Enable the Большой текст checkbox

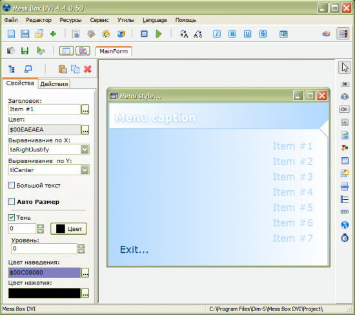point(12,186)
